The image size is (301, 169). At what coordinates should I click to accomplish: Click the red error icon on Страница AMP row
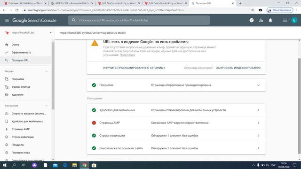(x=94, y=123)
